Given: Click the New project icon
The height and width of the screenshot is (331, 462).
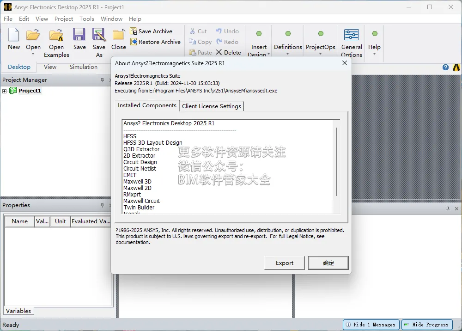Looking at the screenshot, I should coord(13,35).
